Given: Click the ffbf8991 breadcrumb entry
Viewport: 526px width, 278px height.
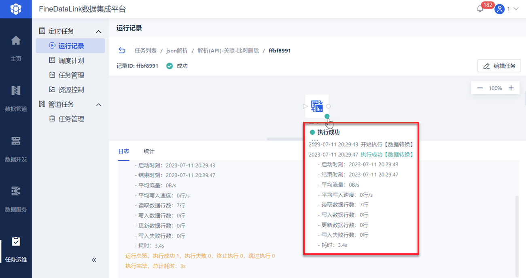Looking at the screenshot, I should pyautogui.click(x=280, y=51).
